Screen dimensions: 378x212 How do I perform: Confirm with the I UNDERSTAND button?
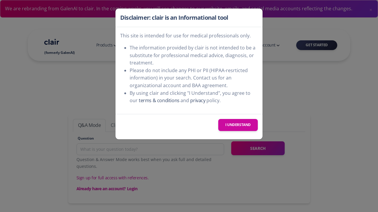point(238,125)
